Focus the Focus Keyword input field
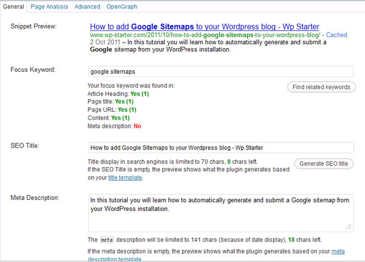This screenshot has height=262, width=365. pos(220,71)
